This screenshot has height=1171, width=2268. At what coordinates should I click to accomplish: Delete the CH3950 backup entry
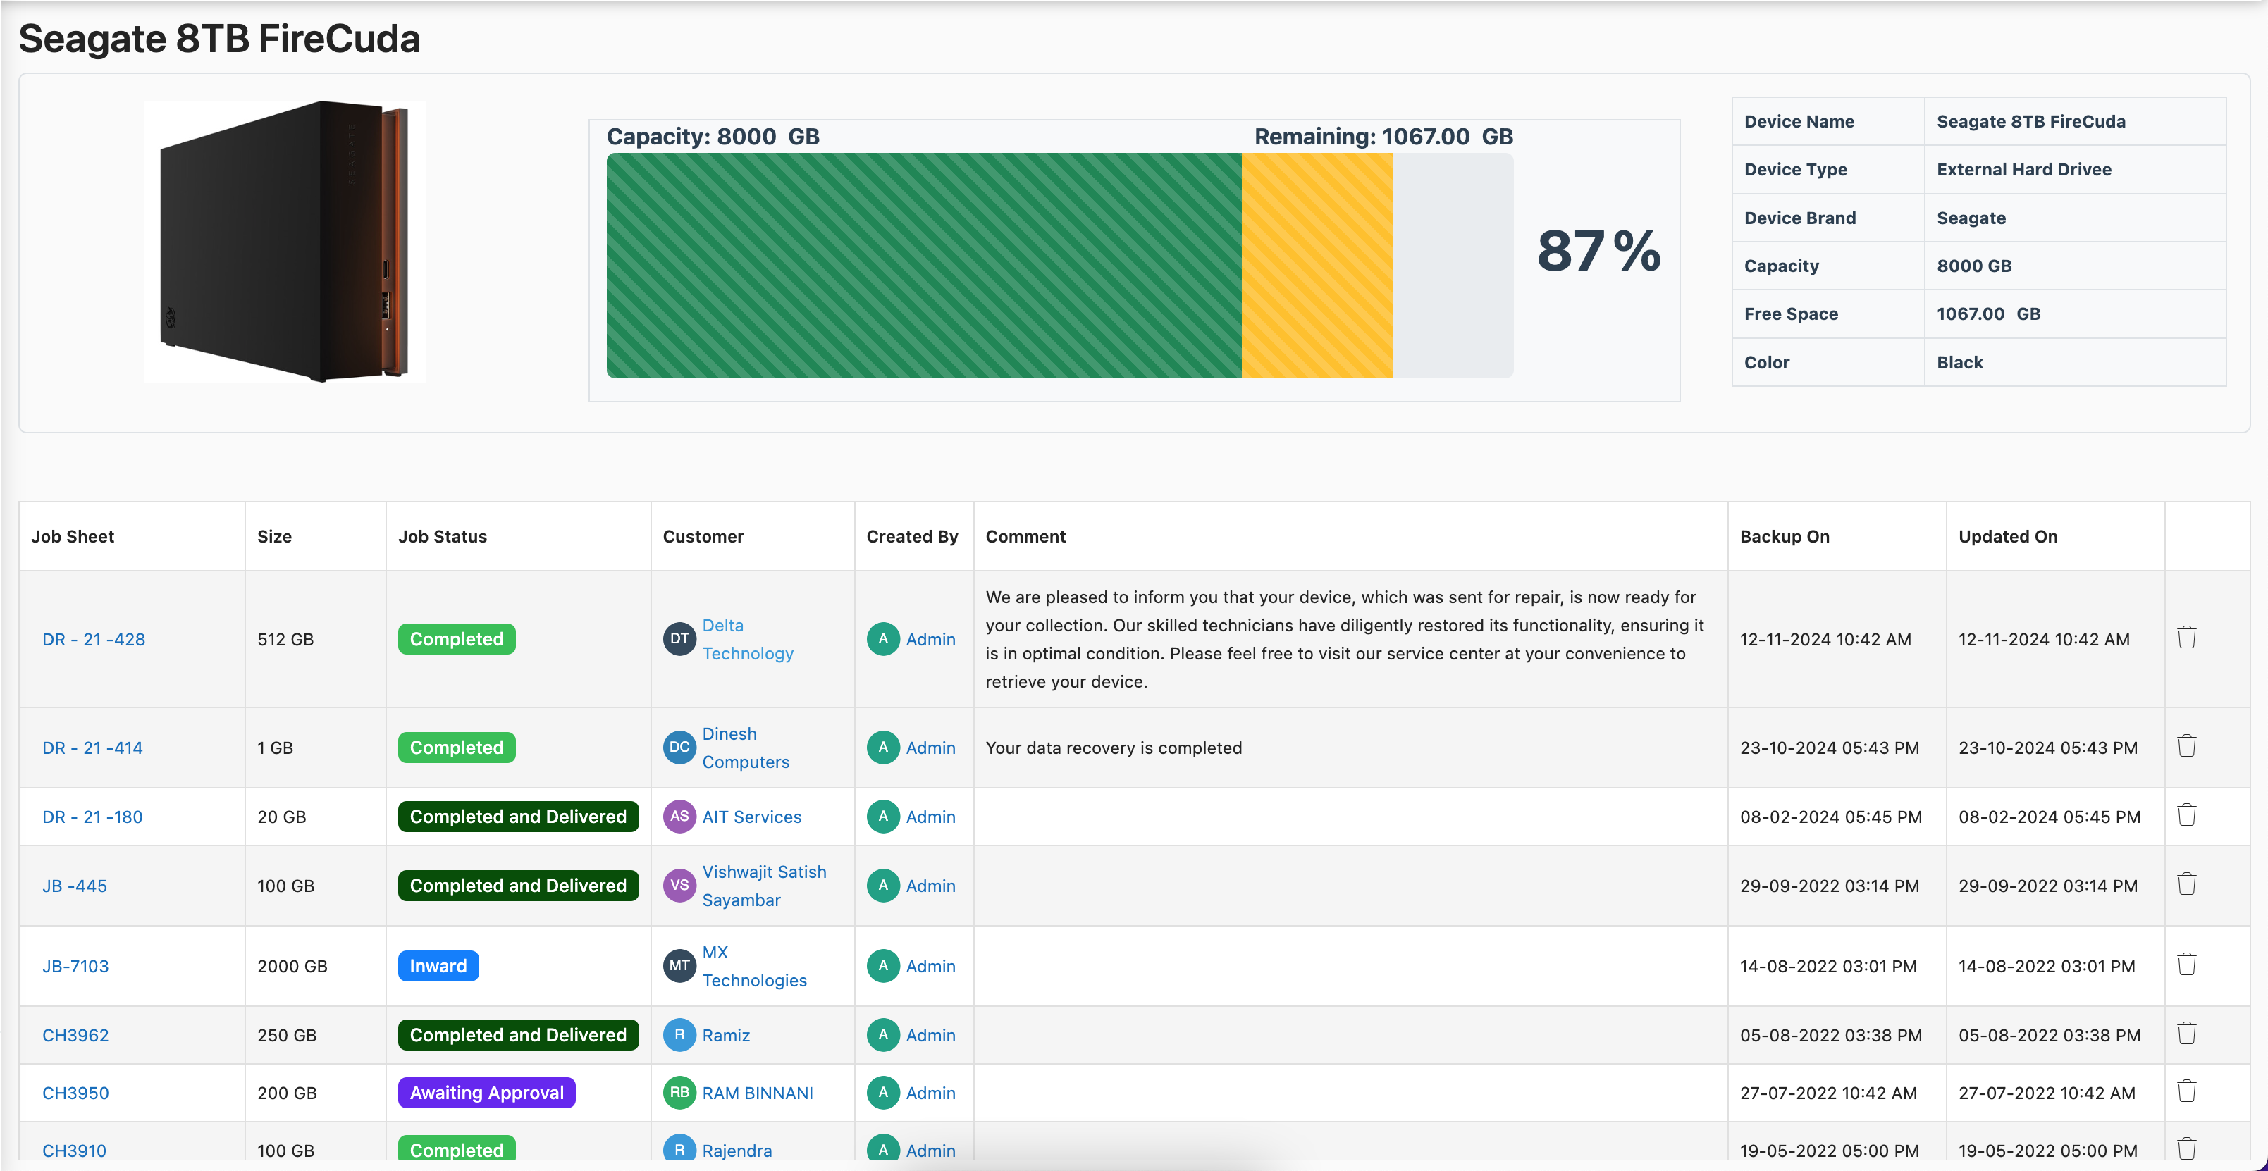click(2186, 1092)
